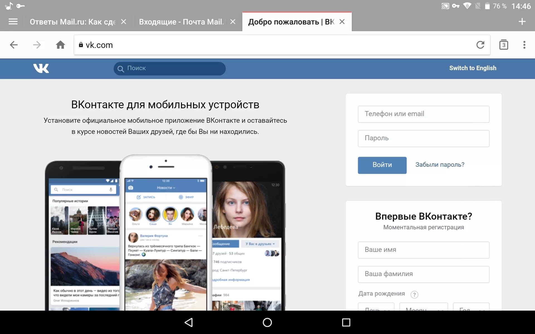The width and height of the screenshot is (535, 334).
Task: Focus the Ваша фамилия field
Action: tap(424, 274)
